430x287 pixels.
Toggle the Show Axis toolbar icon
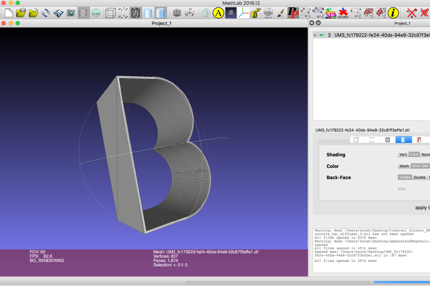tap(189, 13)
